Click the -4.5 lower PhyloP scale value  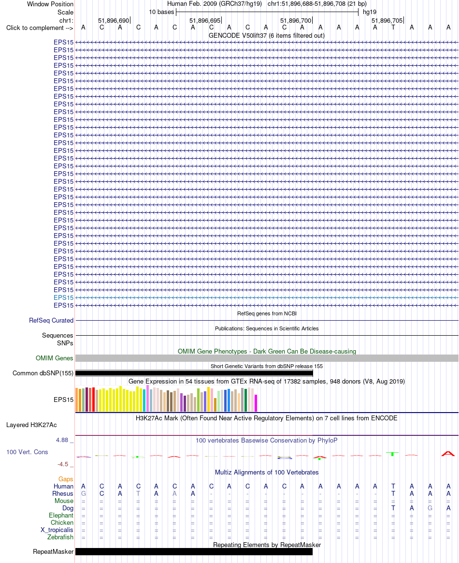(63, 465)
